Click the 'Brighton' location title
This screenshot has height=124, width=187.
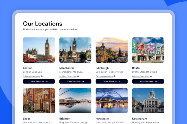[65, 118]
